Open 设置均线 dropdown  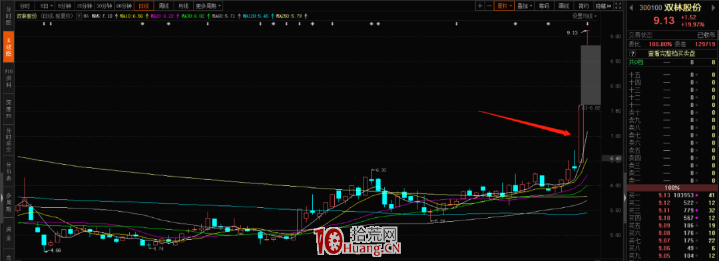pos(585,16)
